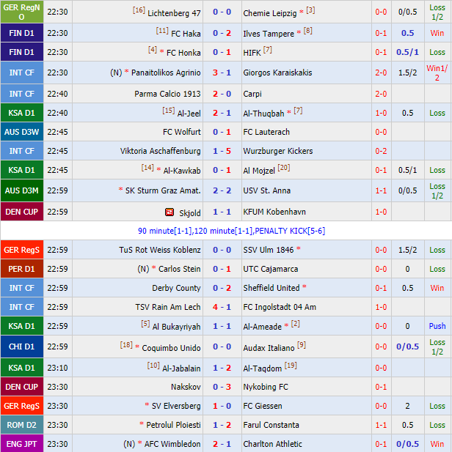Click the 4 - 1 TSV Rain Am Lech score
Screen dimensions: 452x452
point(222,307)
